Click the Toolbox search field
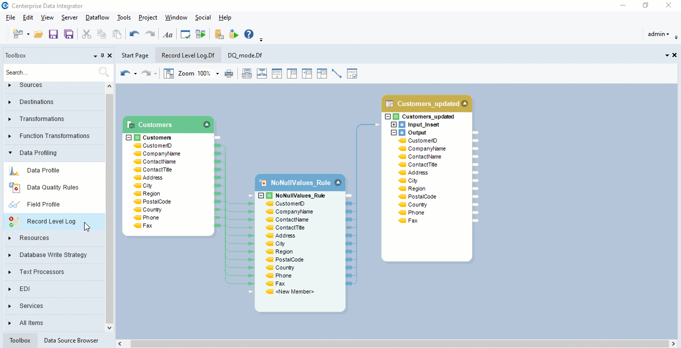This screenshot has height=348, width=681. click(50, 72)
